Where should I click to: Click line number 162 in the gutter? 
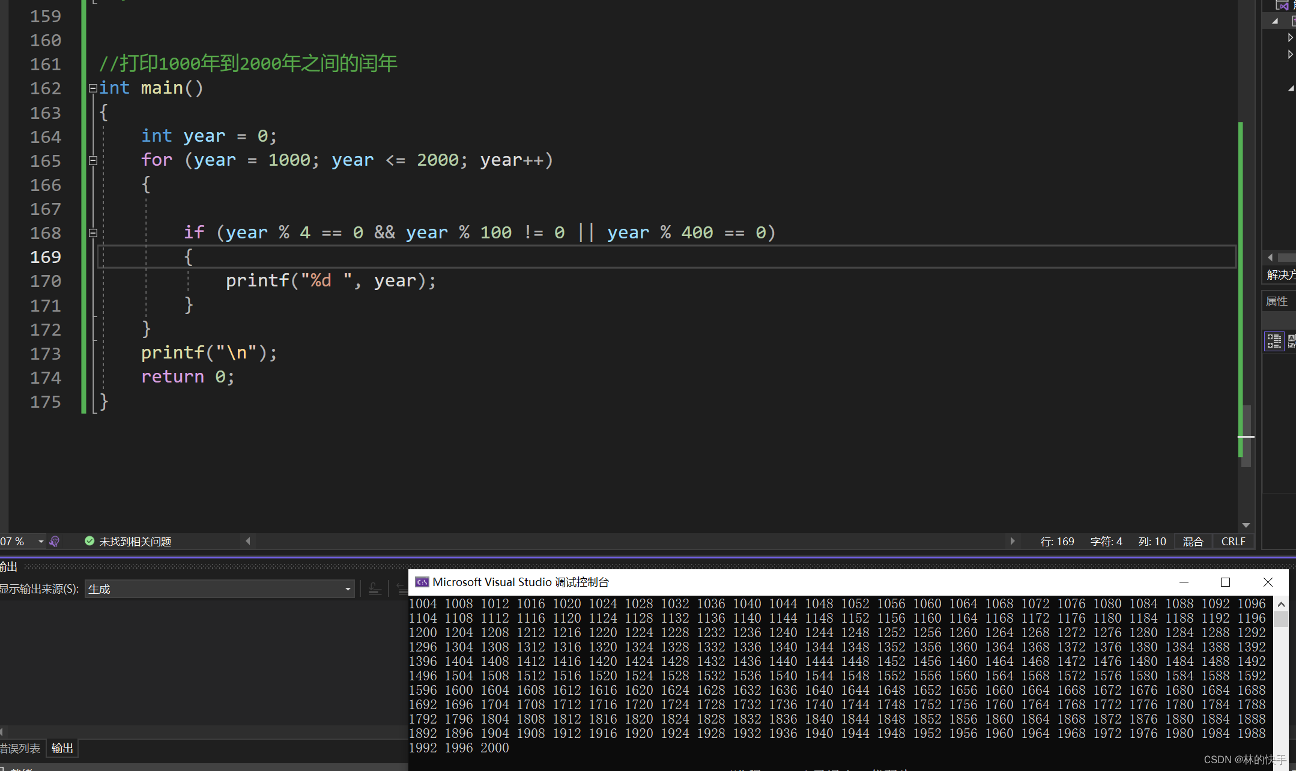(x=46, y=88)
